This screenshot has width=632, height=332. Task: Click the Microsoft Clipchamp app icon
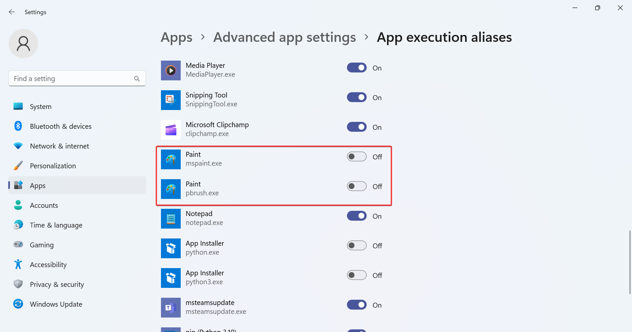coord(171,130)
